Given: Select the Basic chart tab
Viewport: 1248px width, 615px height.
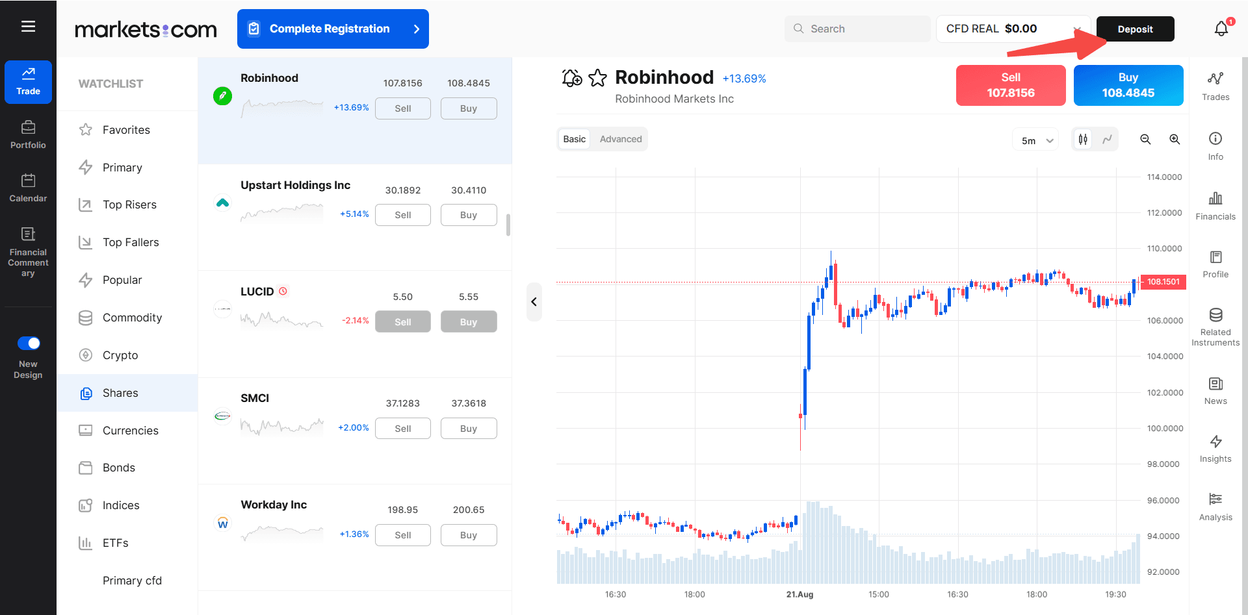Looking at the screenshot, I should pos(574,139).
